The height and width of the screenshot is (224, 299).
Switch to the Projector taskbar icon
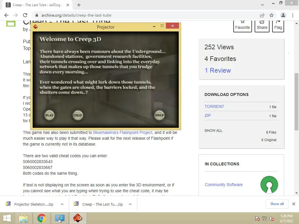tap(78, 218)
